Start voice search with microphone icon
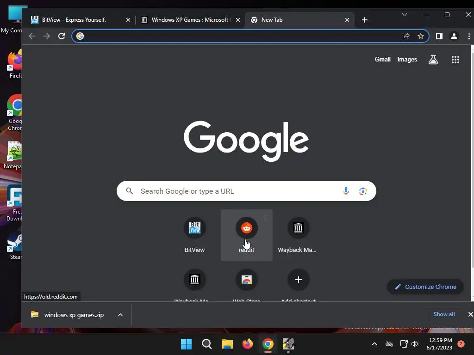Image resolution: width=474 pixels, height=355 pixels. (x=346, y=191)
